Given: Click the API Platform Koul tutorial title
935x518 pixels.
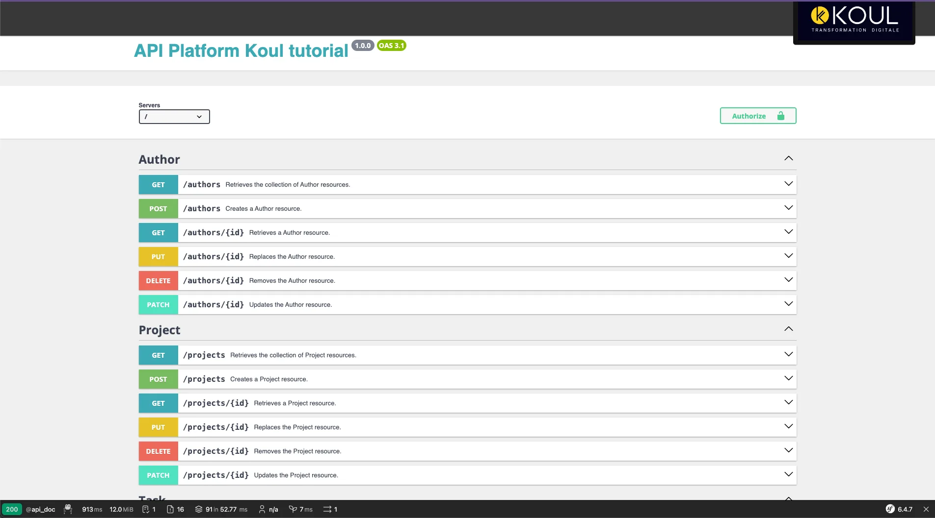Looking at the screenshot, I should 241,50.
